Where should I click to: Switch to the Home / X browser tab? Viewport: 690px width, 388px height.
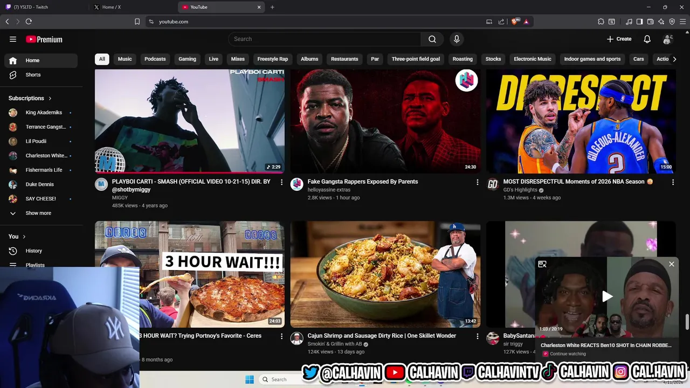tap(133, 7)
